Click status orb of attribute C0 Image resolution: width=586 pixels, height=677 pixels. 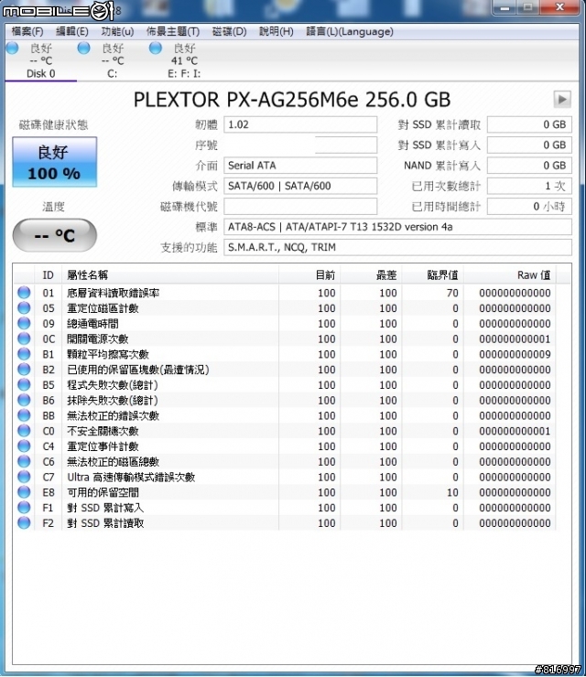coord(24,431)
